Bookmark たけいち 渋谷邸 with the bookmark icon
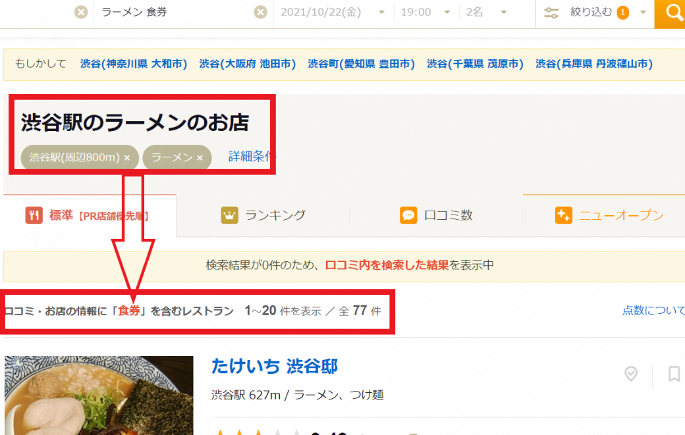685x435 pixels. (674, 374)
